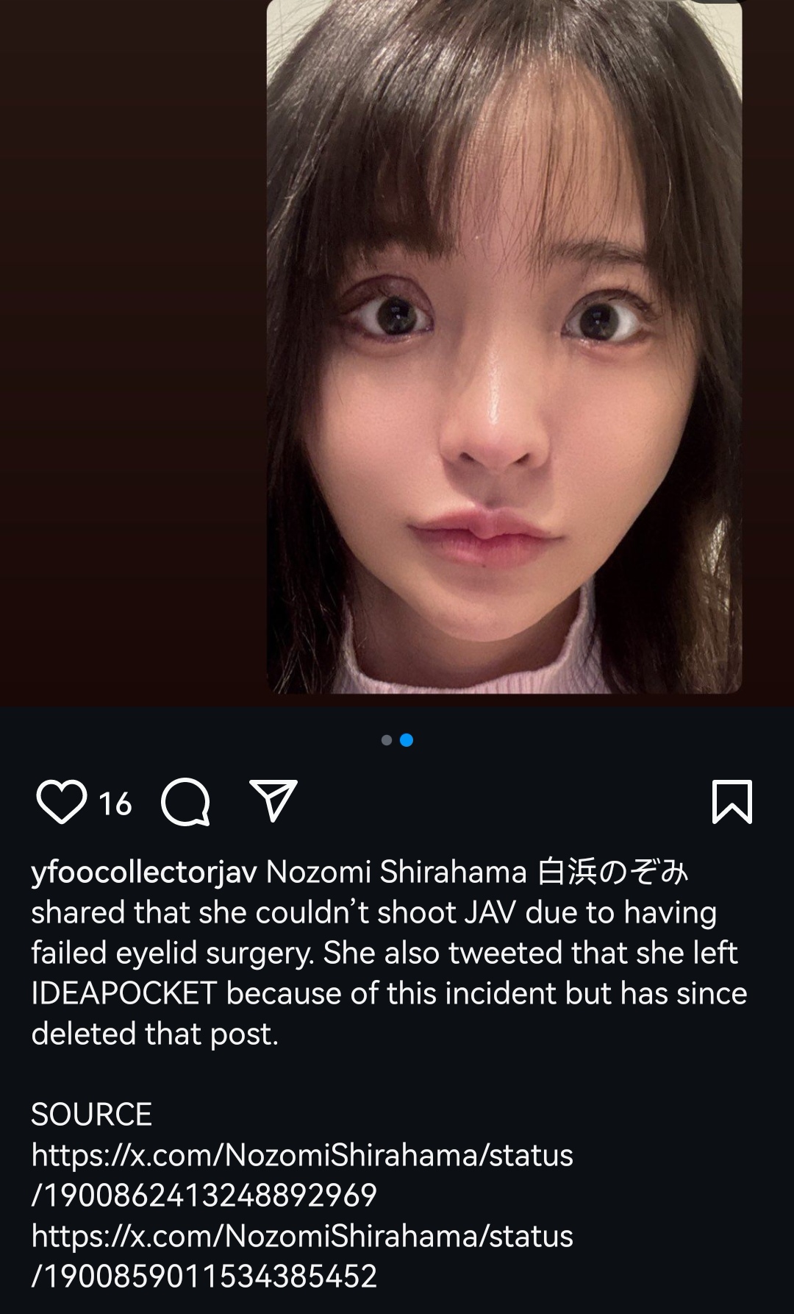Open the list of 16 likes
Screen dimensions: 794x1314
(115, 803)
